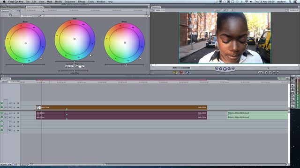Image resolution: width=300 pixels, height=168 pixels.
Task: Click the Numeric button in Color Corrector
Action: (5, 11)
